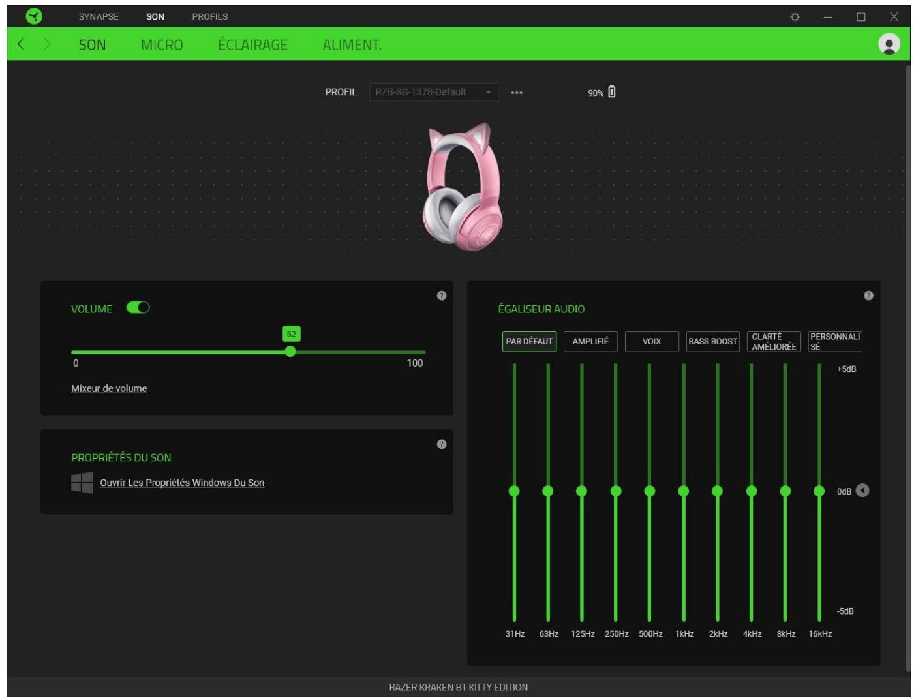This screenshot has width=914, height=700.
Task: Select Clarté améliorée preset
Action: [774, 341]
